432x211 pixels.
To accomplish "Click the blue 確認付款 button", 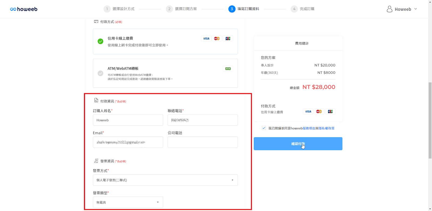I will (298, 144).
